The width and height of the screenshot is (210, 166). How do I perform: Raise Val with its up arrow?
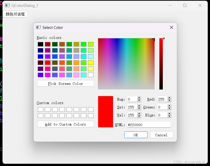139,114
